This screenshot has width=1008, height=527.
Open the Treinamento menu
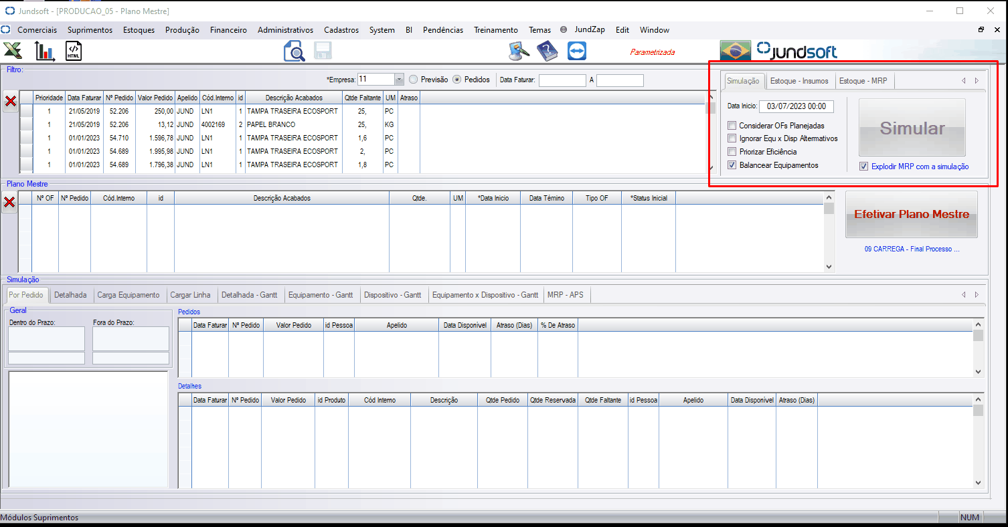[496, 30]
